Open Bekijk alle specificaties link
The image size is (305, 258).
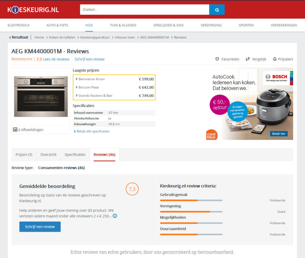click(92, 131)
